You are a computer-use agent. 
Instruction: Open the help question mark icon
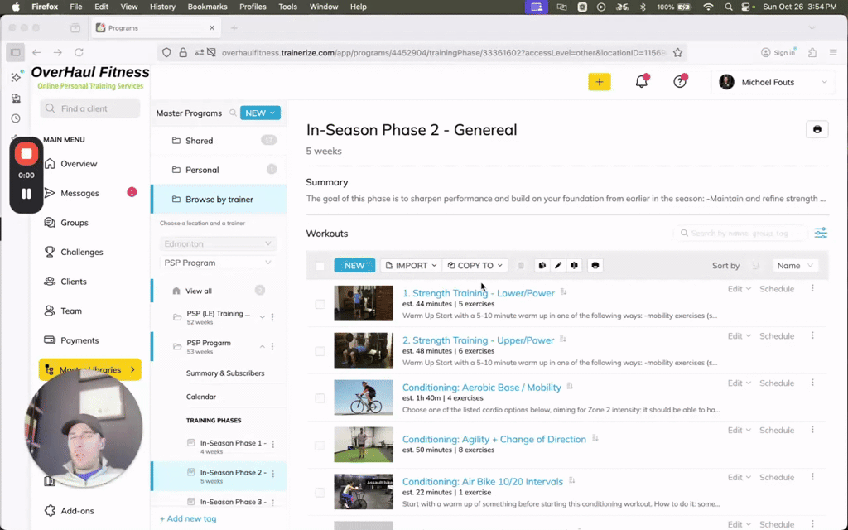point(680,82)
